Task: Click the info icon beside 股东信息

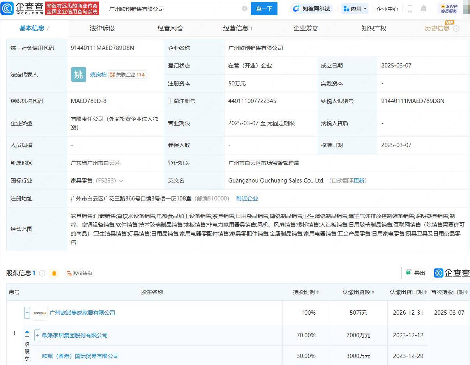Action: 42,273
